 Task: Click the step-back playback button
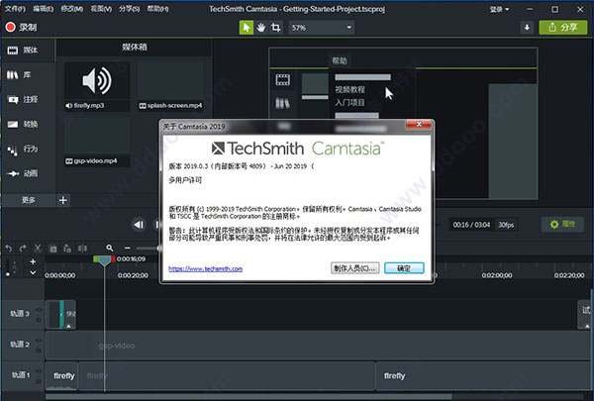(139, 225)
